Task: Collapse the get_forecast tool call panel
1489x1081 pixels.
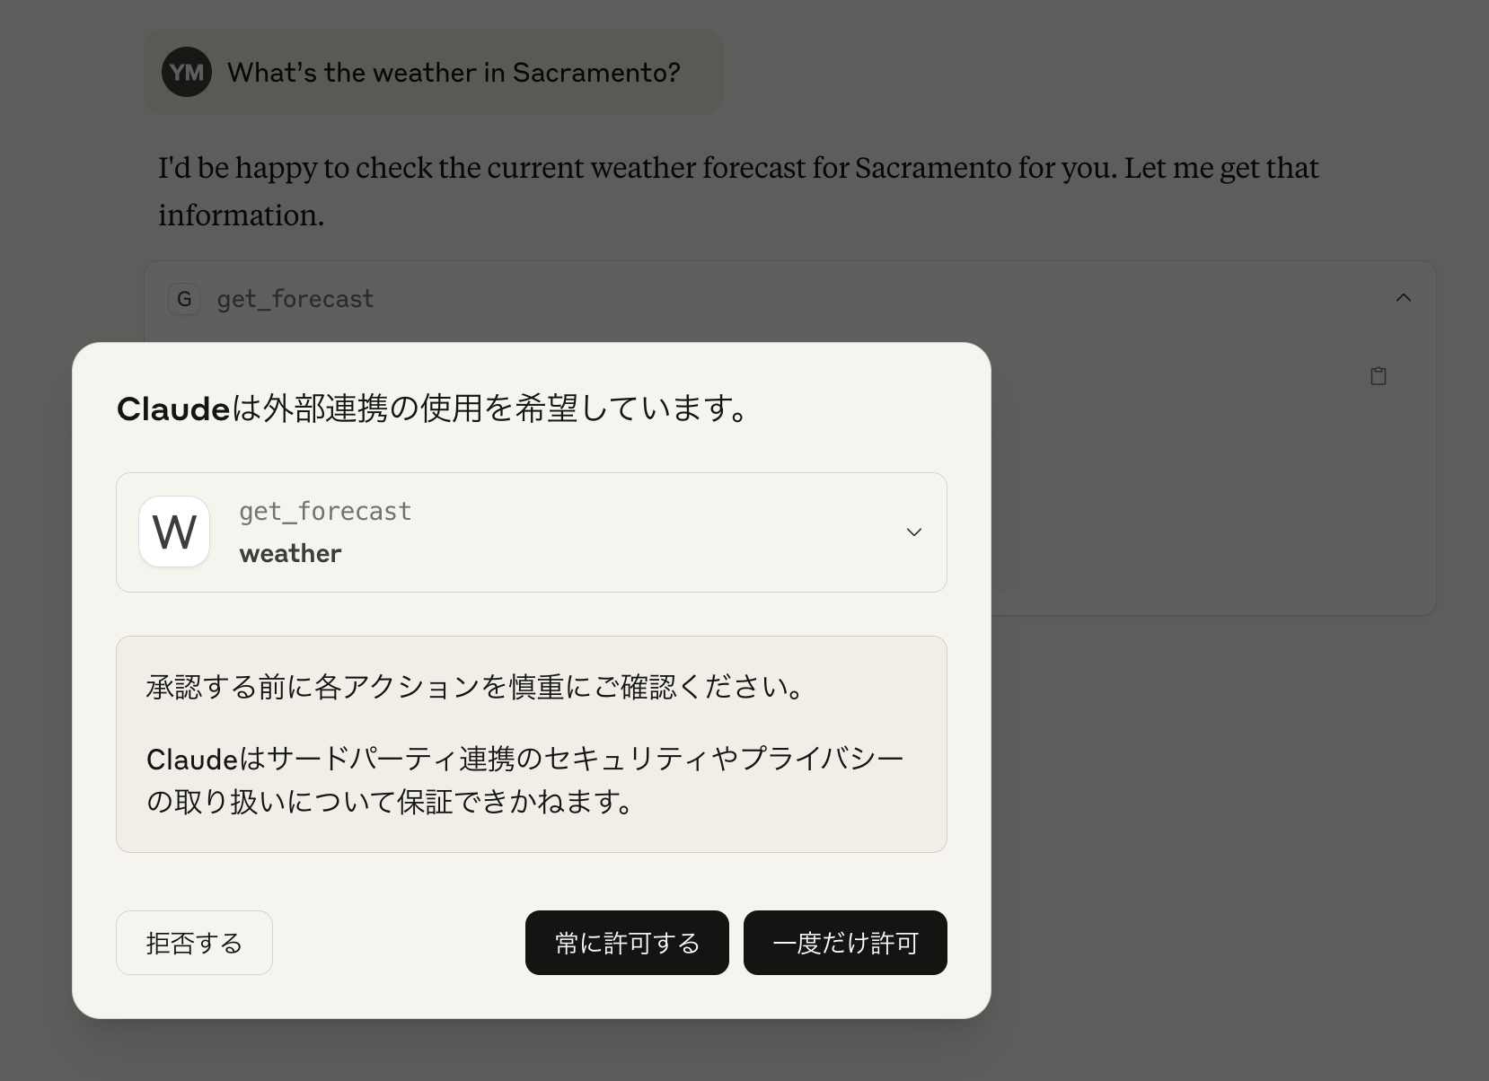Action: [x=1404, y=298]
